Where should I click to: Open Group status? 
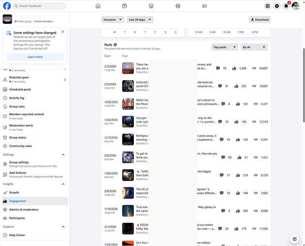pyautogui.click(x=35, y=137)
